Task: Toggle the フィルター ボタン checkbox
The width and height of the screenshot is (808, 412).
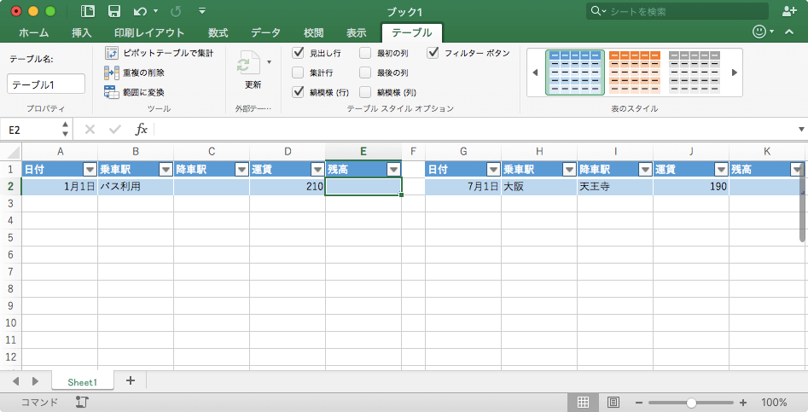Action: coord(433,53)
